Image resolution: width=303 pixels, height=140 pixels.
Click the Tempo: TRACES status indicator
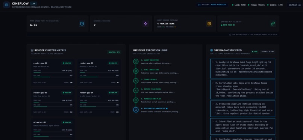pos(256,5)
